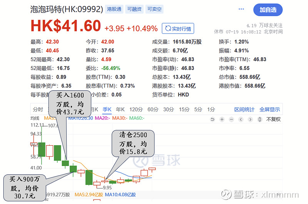The image size is (308, 204).
Task: Click the MA10:26.30 indicator label
Action: click(80, 118)
